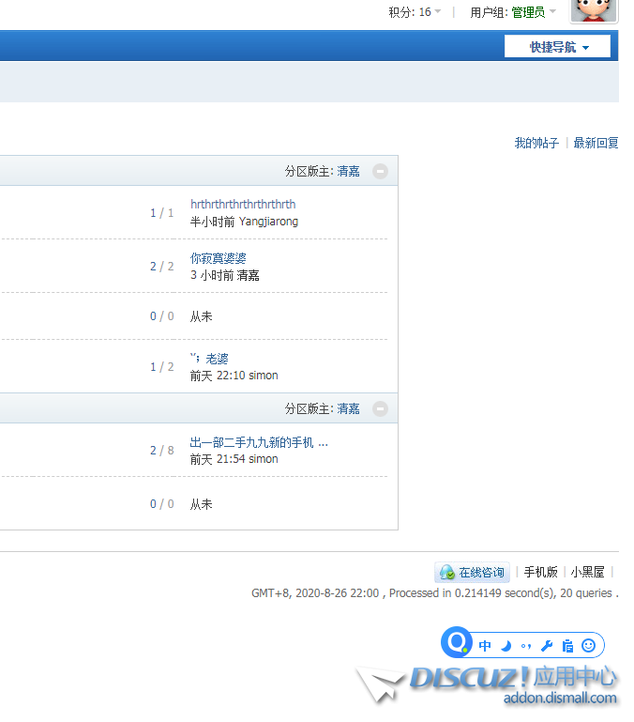This screenshot has width=634, height=722.
Task: Open the 小黑屋 link in footer
Action: point(587,572)
